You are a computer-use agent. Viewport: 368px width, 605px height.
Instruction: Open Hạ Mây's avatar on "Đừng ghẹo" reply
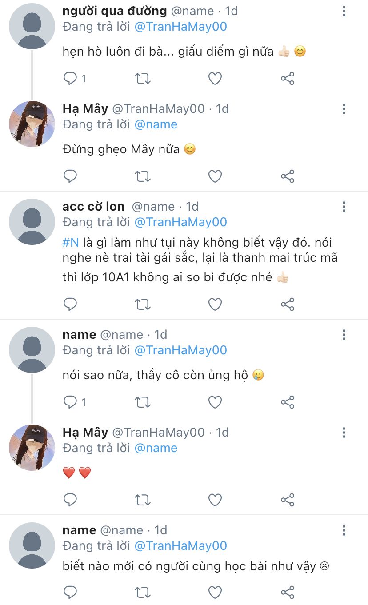click(32, 124)
